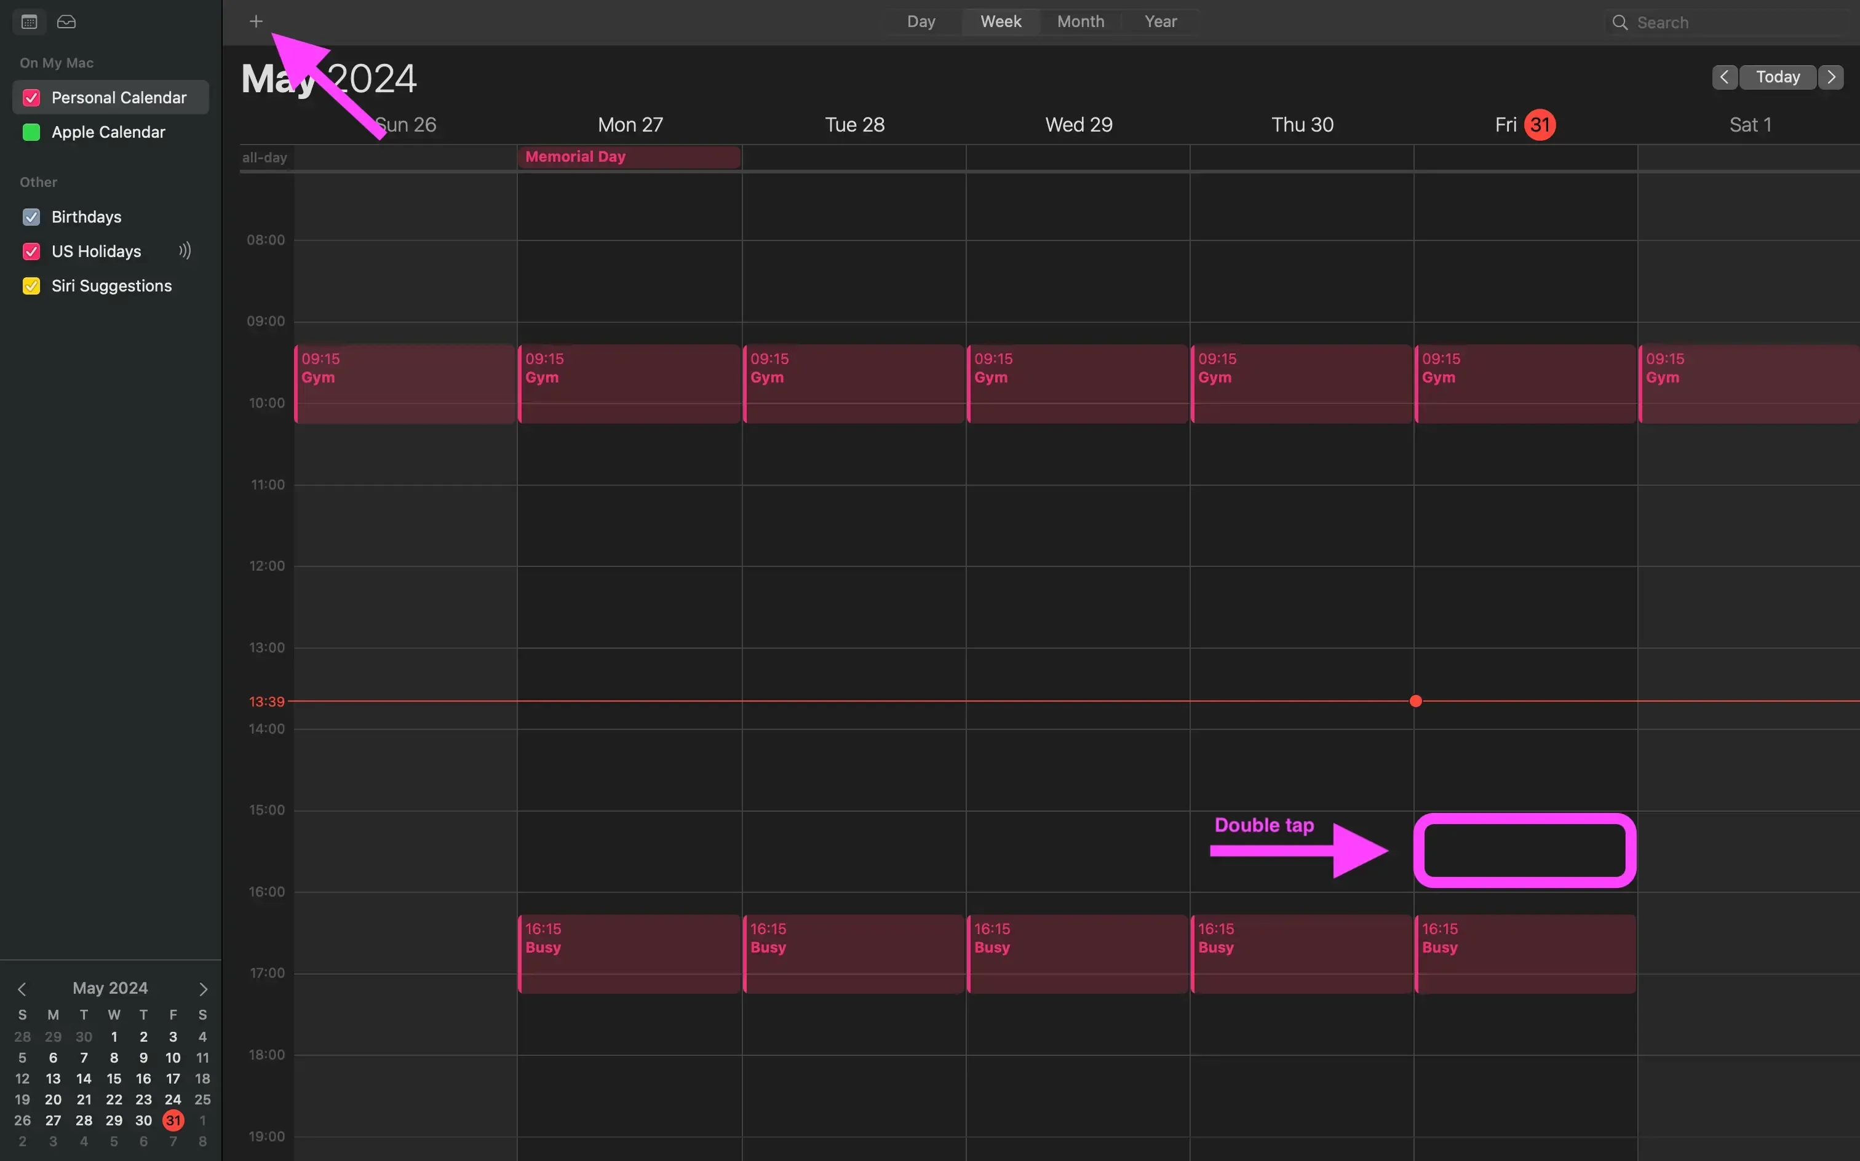Disable the Apple Calendar checkbox
The height and width of the screenshot is (1161, 1860).
[x=31, y=132]
